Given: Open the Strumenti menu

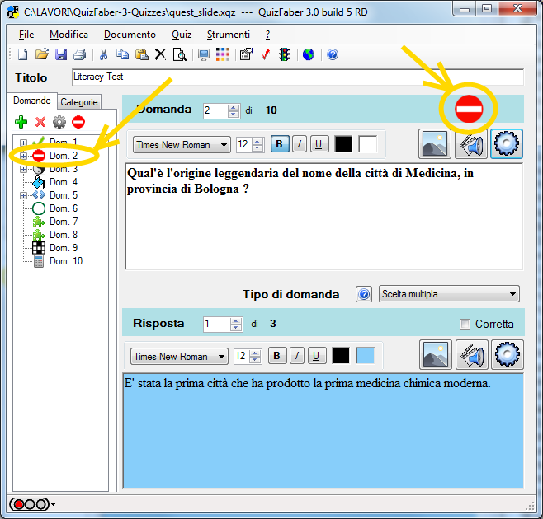Looking at the screenshot, I should pos(229,35).
